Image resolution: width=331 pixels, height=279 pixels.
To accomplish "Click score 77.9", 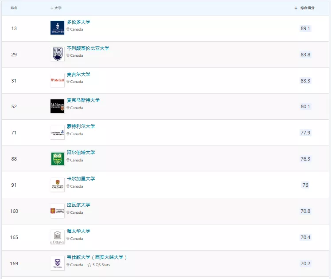I will (x=305, y=133).
